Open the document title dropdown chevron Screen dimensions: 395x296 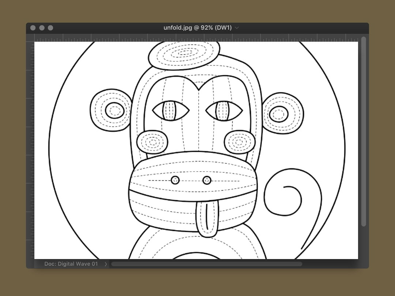click(237, 28)
